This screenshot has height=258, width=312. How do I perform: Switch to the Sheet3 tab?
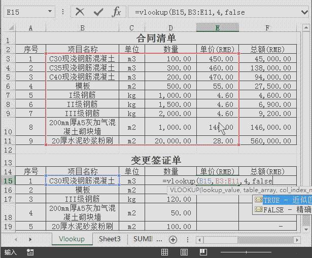click(x=110, y=239)
